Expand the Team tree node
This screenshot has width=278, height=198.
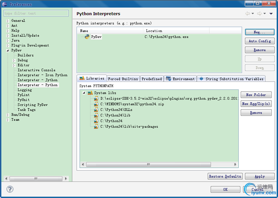click(8, 120)
